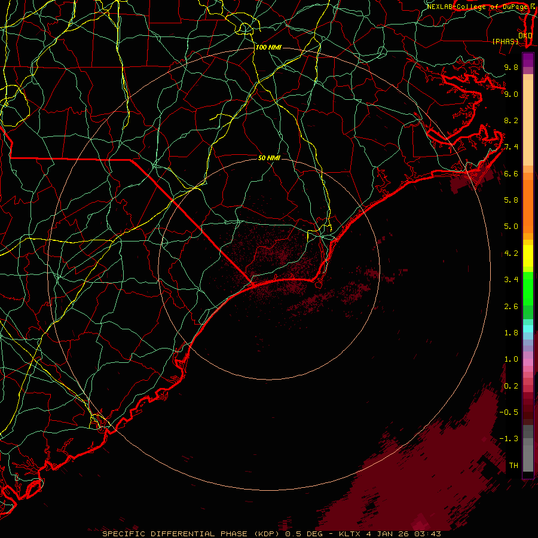
Task: Click the 7.4 value on the color scale
Action: 511,147
